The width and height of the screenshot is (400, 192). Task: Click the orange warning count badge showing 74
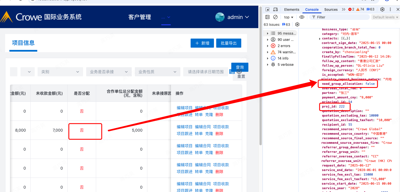coord(360,9)
